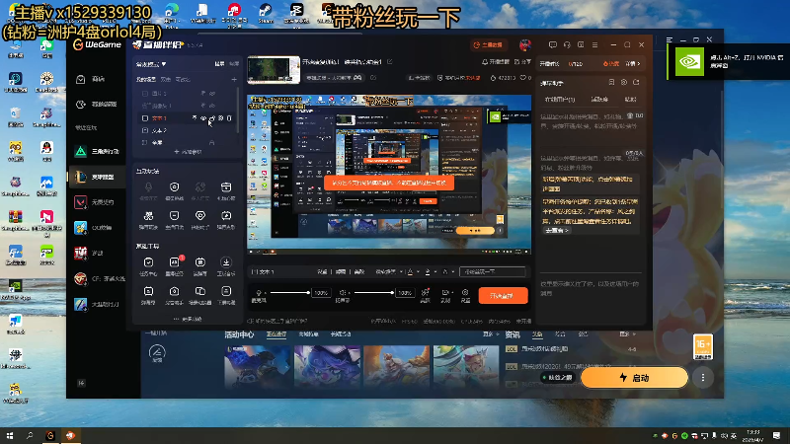Toggle the lock icon on the last source row
Viewport: 790px width, 444px height.
click(212, 142)
